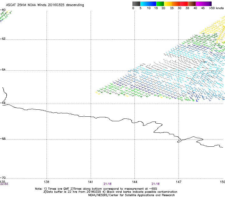Viewport: 225px width, 197px height.
Task: Click the 141 longitude axis label
Action: [90, 182]
